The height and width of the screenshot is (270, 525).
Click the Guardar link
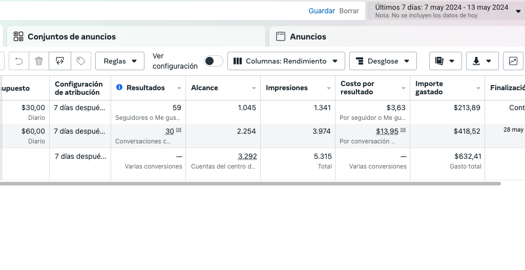click(x=322, y=11)
